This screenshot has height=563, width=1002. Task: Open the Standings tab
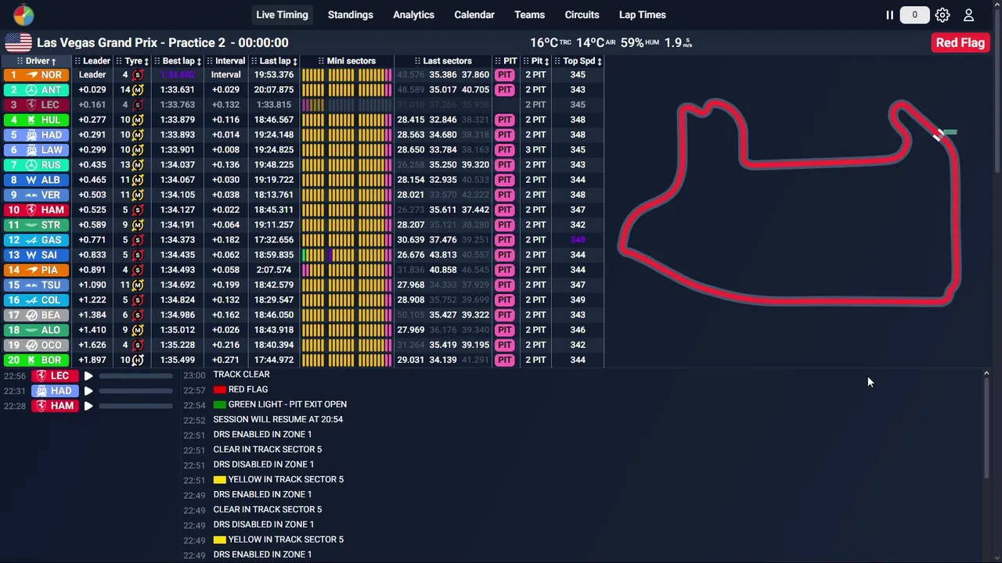(350, 15)
